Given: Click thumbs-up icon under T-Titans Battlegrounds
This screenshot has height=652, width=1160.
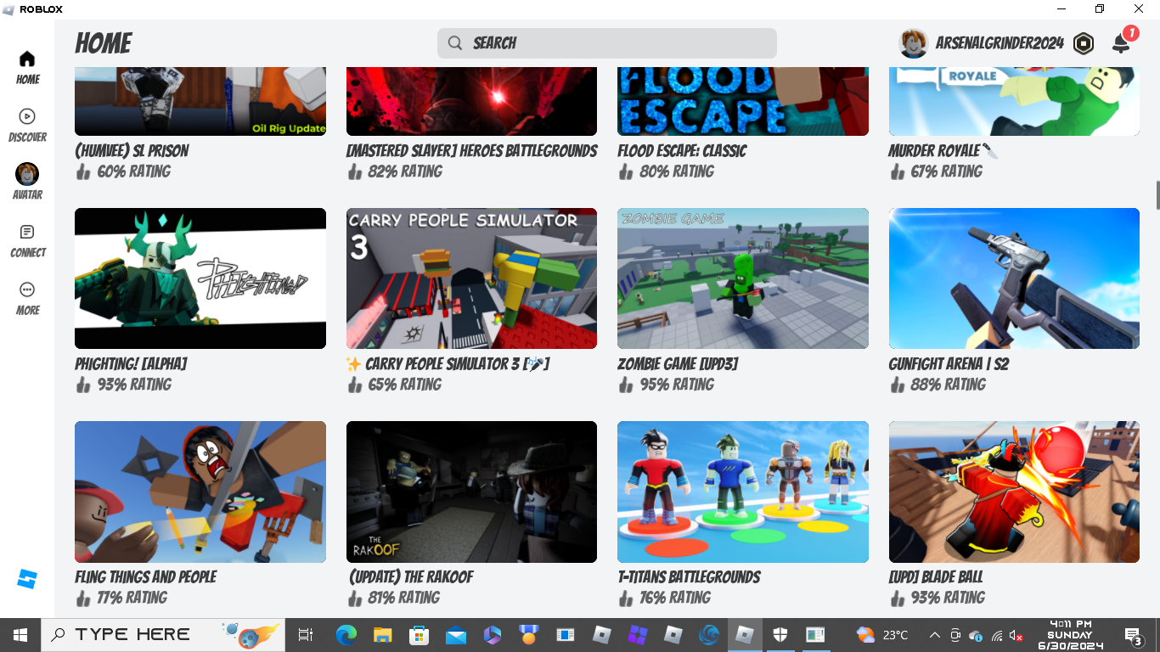Looking at the screenshot, I should coord(626,598).
